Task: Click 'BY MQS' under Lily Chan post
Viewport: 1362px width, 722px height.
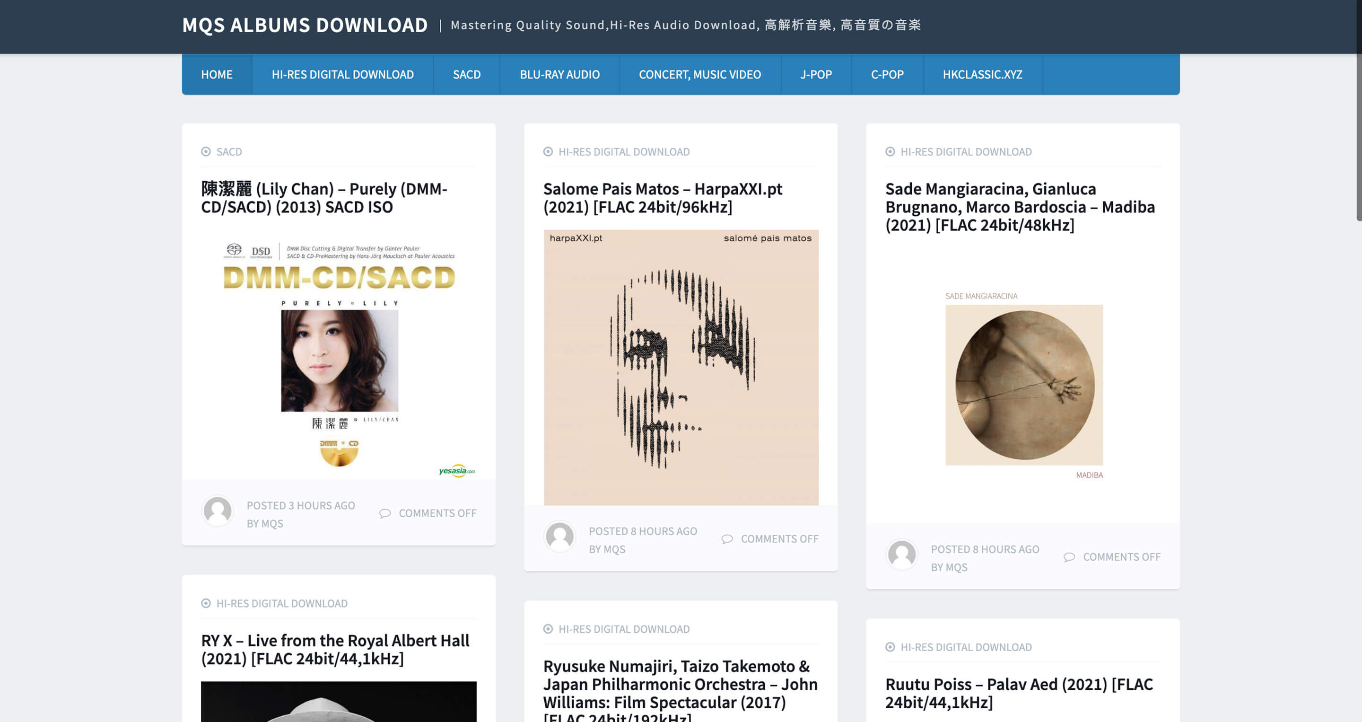Action: coord(265,524)
